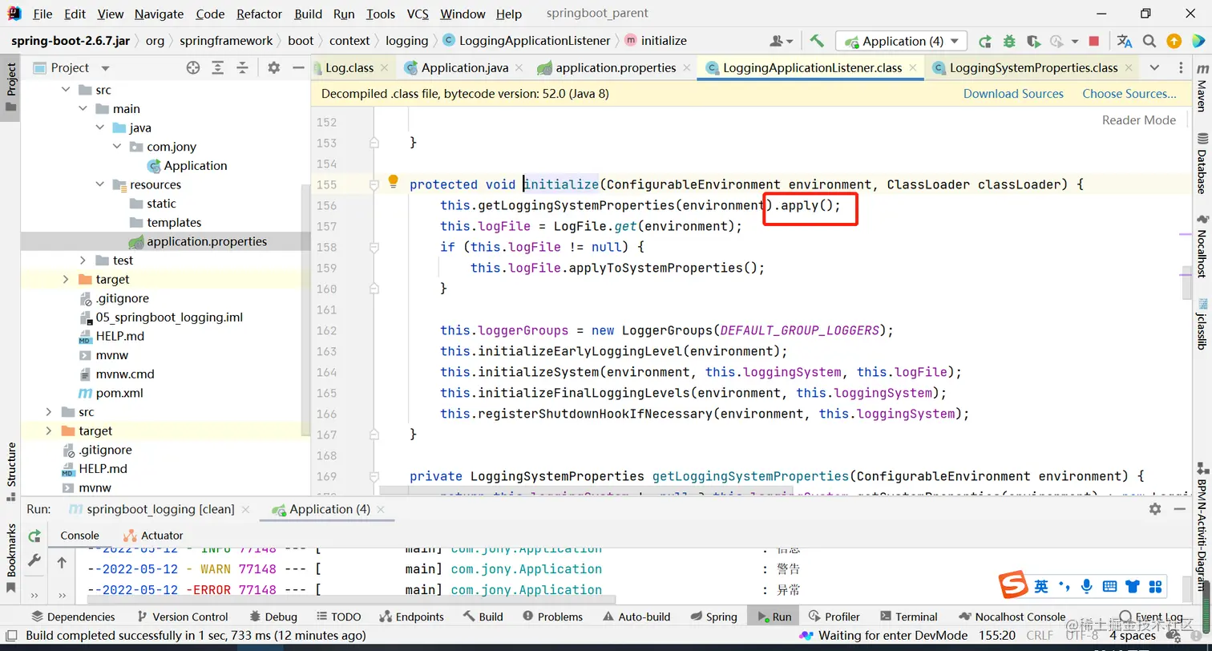
Task: Click the orange update arrow icon
Action: 1174,41
